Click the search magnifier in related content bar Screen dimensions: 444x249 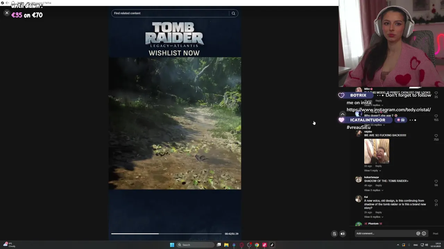pyautogui.click(x=233, y=13)
